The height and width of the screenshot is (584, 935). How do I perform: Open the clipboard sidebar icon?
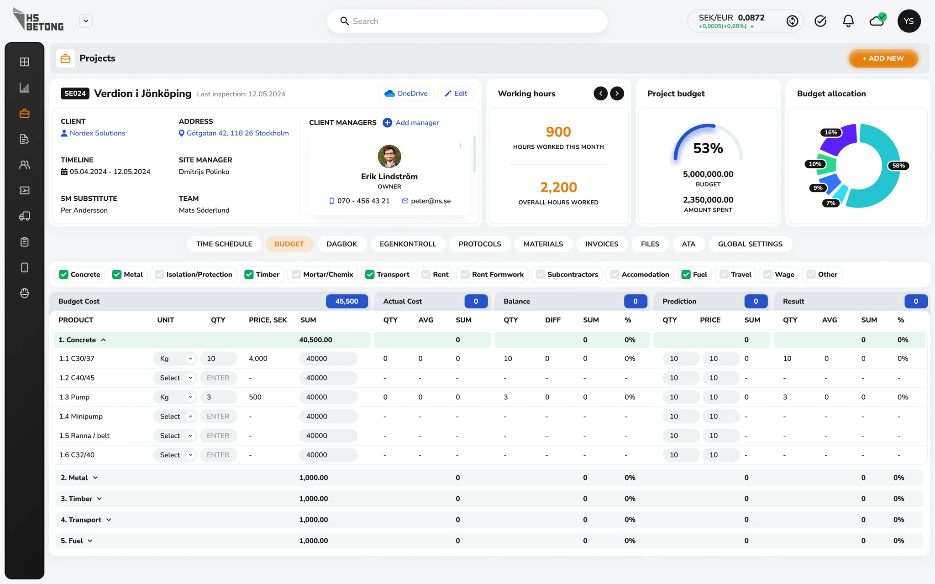point(25,242)
